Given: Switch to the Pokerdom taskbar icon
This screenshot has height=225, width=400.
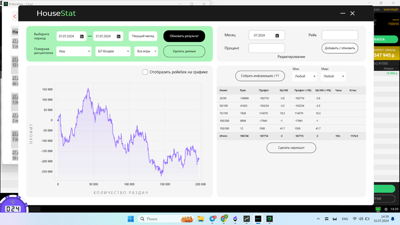Looking at the screenshot, I should tap(269, 219).
